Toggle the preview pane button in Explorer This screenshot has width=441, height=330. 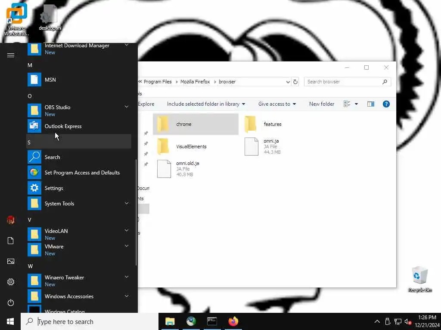(x=371, y=104)
